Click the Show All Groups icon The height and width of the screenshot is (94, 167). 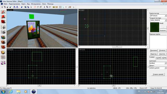(40, 7)
